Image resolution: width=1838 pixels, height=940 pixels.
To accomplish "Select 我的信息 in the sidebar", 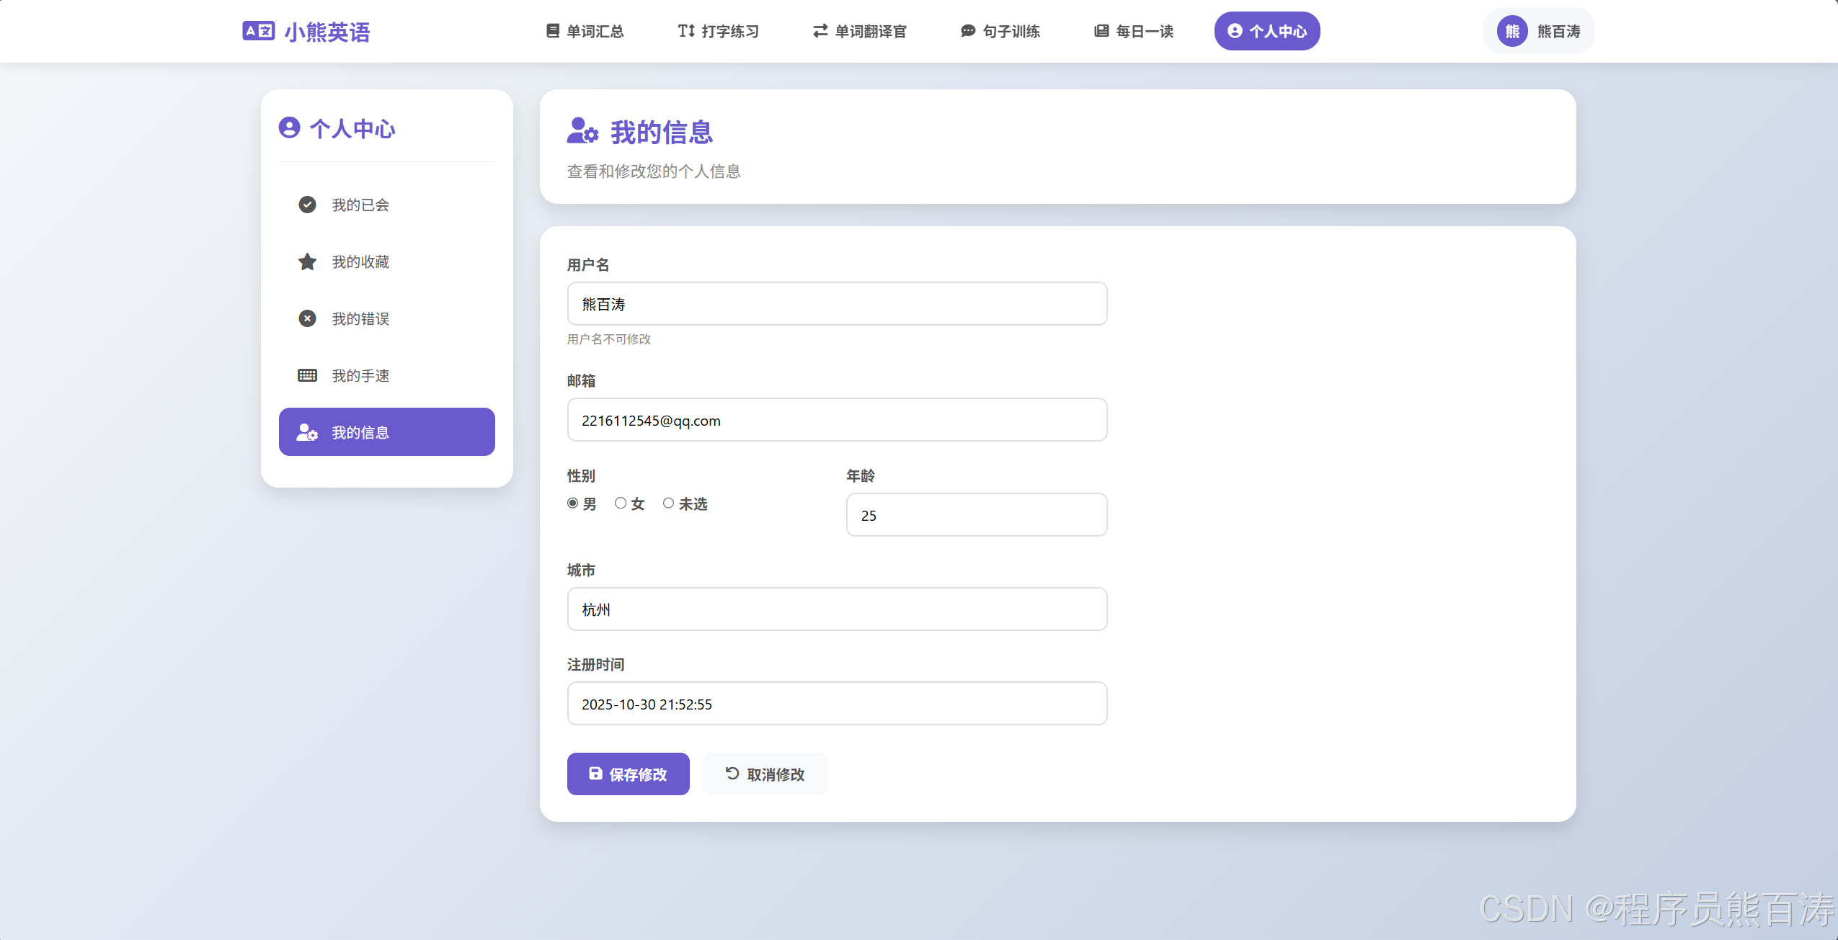I will [386, 432].
